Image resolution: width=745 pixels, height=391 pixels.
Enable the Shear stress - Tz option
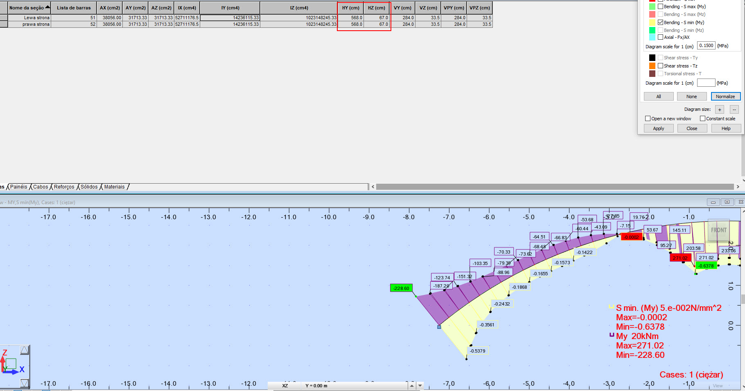coord(661,66)
